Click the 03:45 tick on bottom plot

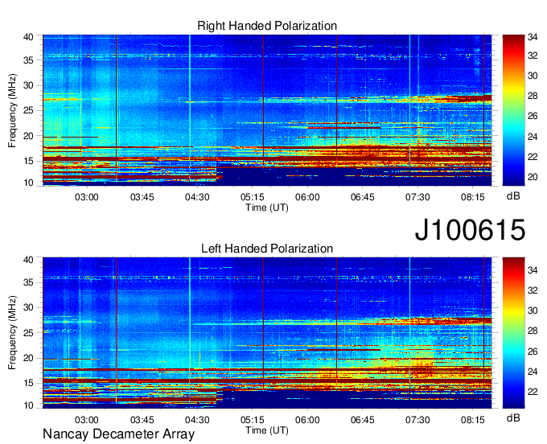pyautogui.click(x=142, y=420)
